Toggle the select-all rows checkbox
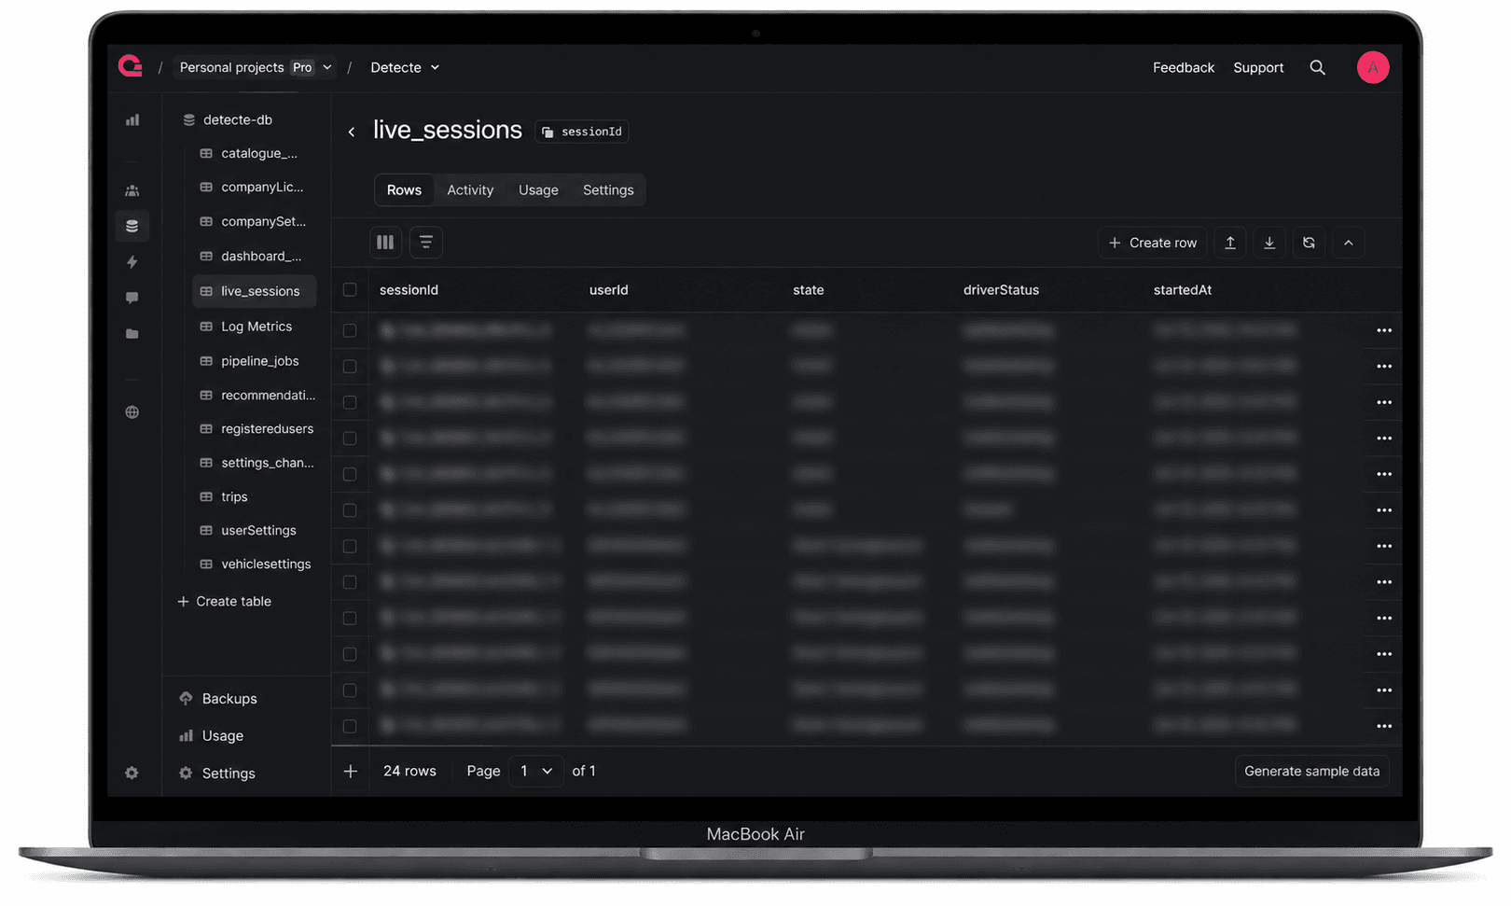Viewport: 1511px width, 906px height. pyautogui.click(x=350, y=290)
